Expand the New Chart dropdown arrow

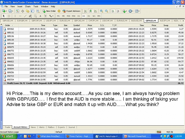6,11
